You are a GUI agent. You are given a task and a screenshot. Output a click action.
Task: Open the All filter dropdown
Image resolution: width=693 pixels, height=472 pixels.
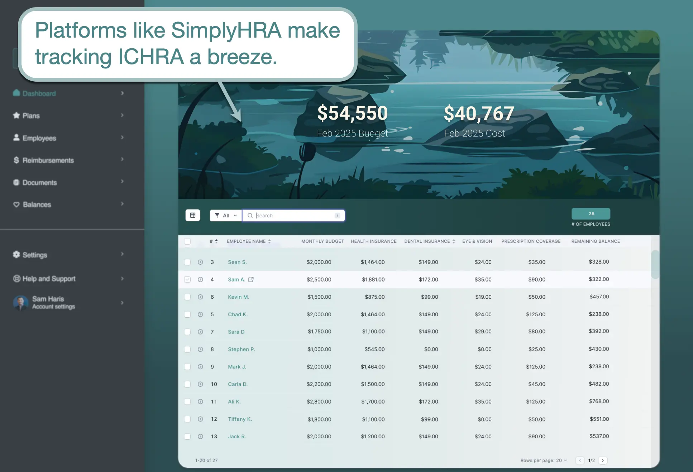(226, 215)
